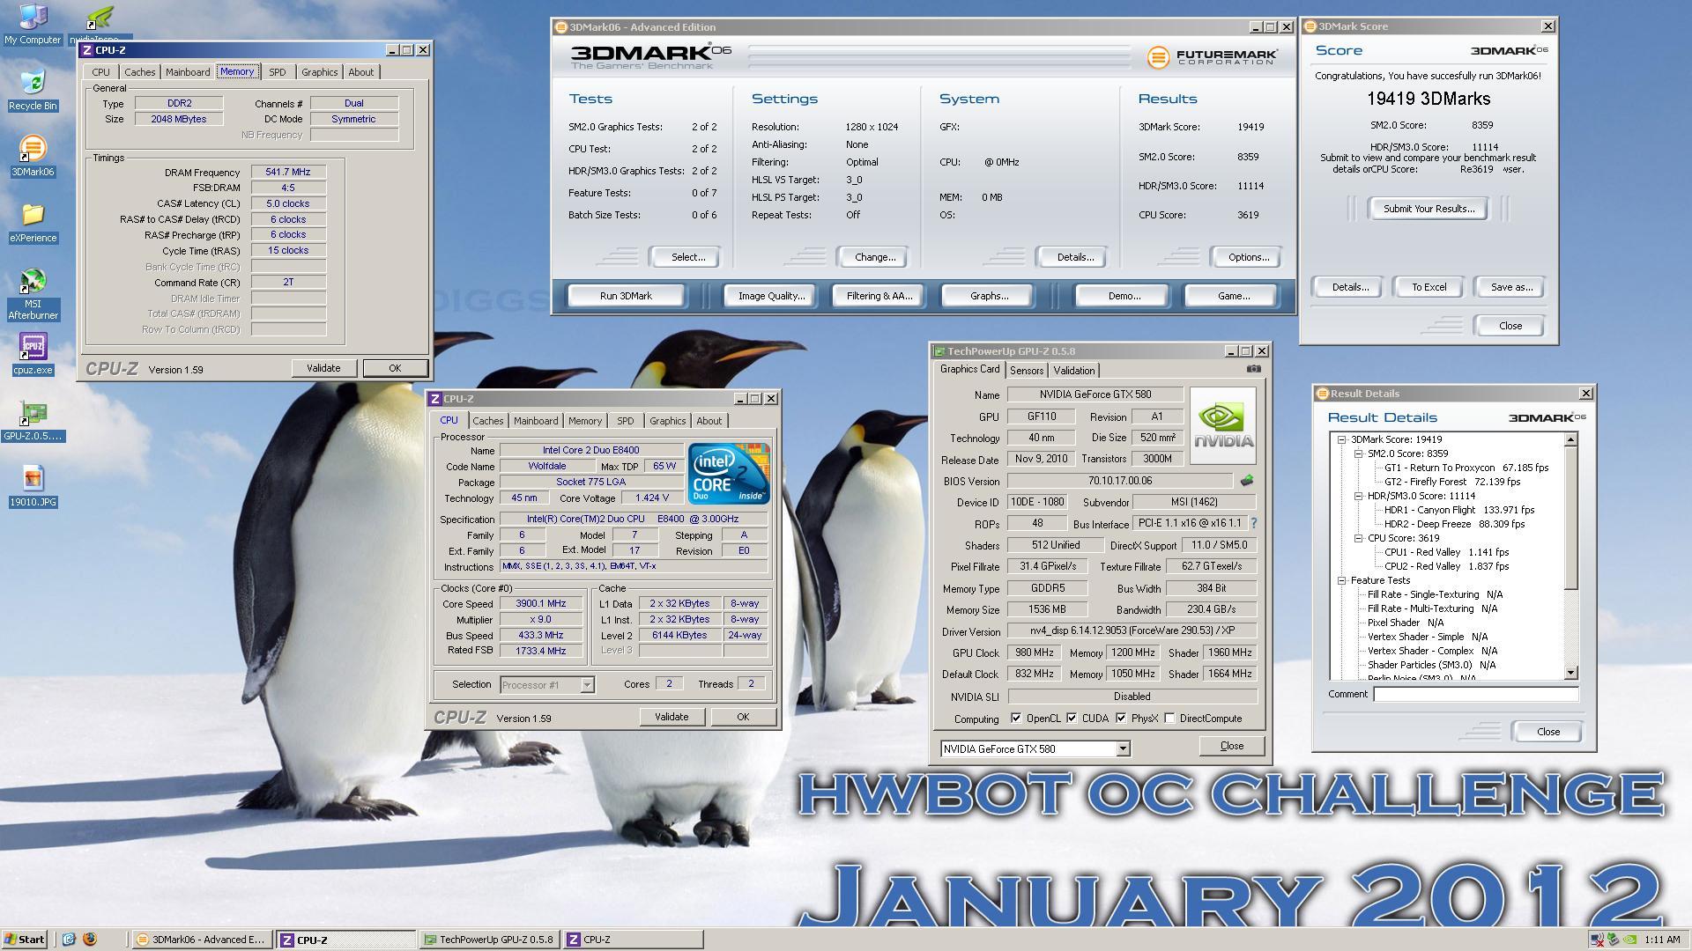Enable the DirectCompute checkbox in GPU-Z
The image size is (1692, 951).
[1169, 718]
